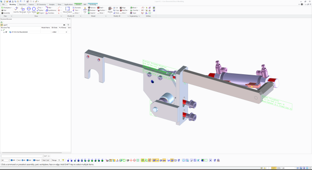Expand the Model ribbon group arrow
Screen dimensions: 312x170
(x=105, y=16)
